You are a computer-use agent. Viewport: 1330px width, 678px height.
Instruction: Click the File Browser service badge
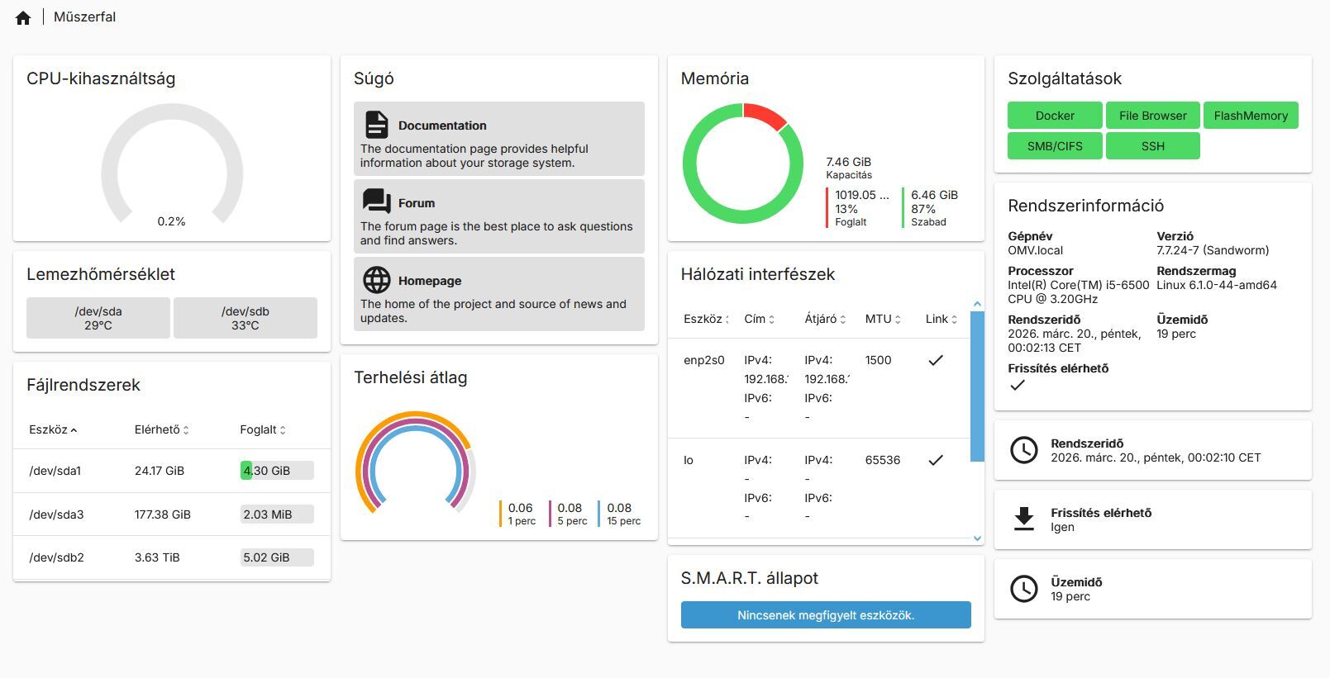[x=1152, y=116]
